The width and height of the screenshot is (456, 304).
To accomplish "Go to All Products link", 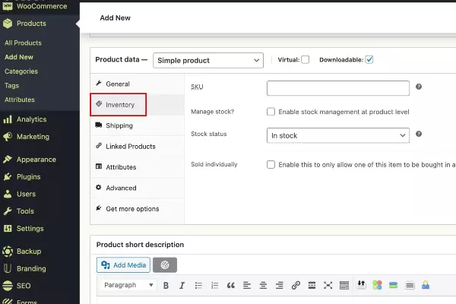I will point(23,43).
